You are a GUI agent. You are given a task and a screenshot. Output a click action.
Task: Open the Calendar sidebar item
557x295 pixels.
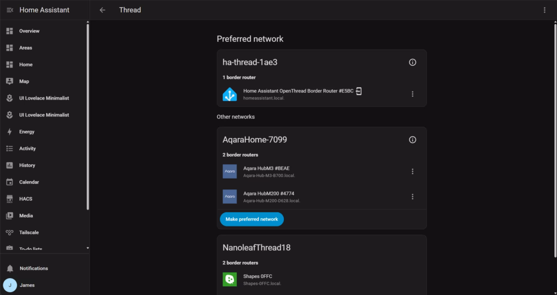pos(29,182)
